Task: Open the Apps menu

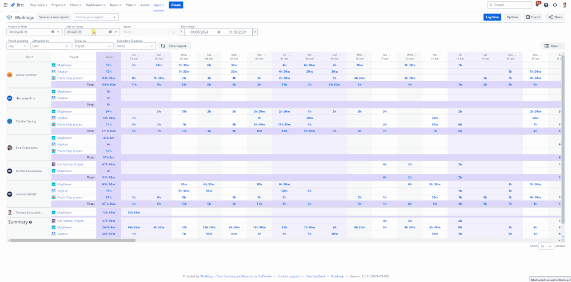Action: click(159, 5)
